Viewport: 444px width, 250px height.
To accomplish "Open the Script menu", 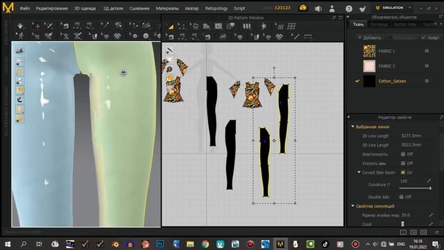I will pyautogui.click(x=239, y=8).
